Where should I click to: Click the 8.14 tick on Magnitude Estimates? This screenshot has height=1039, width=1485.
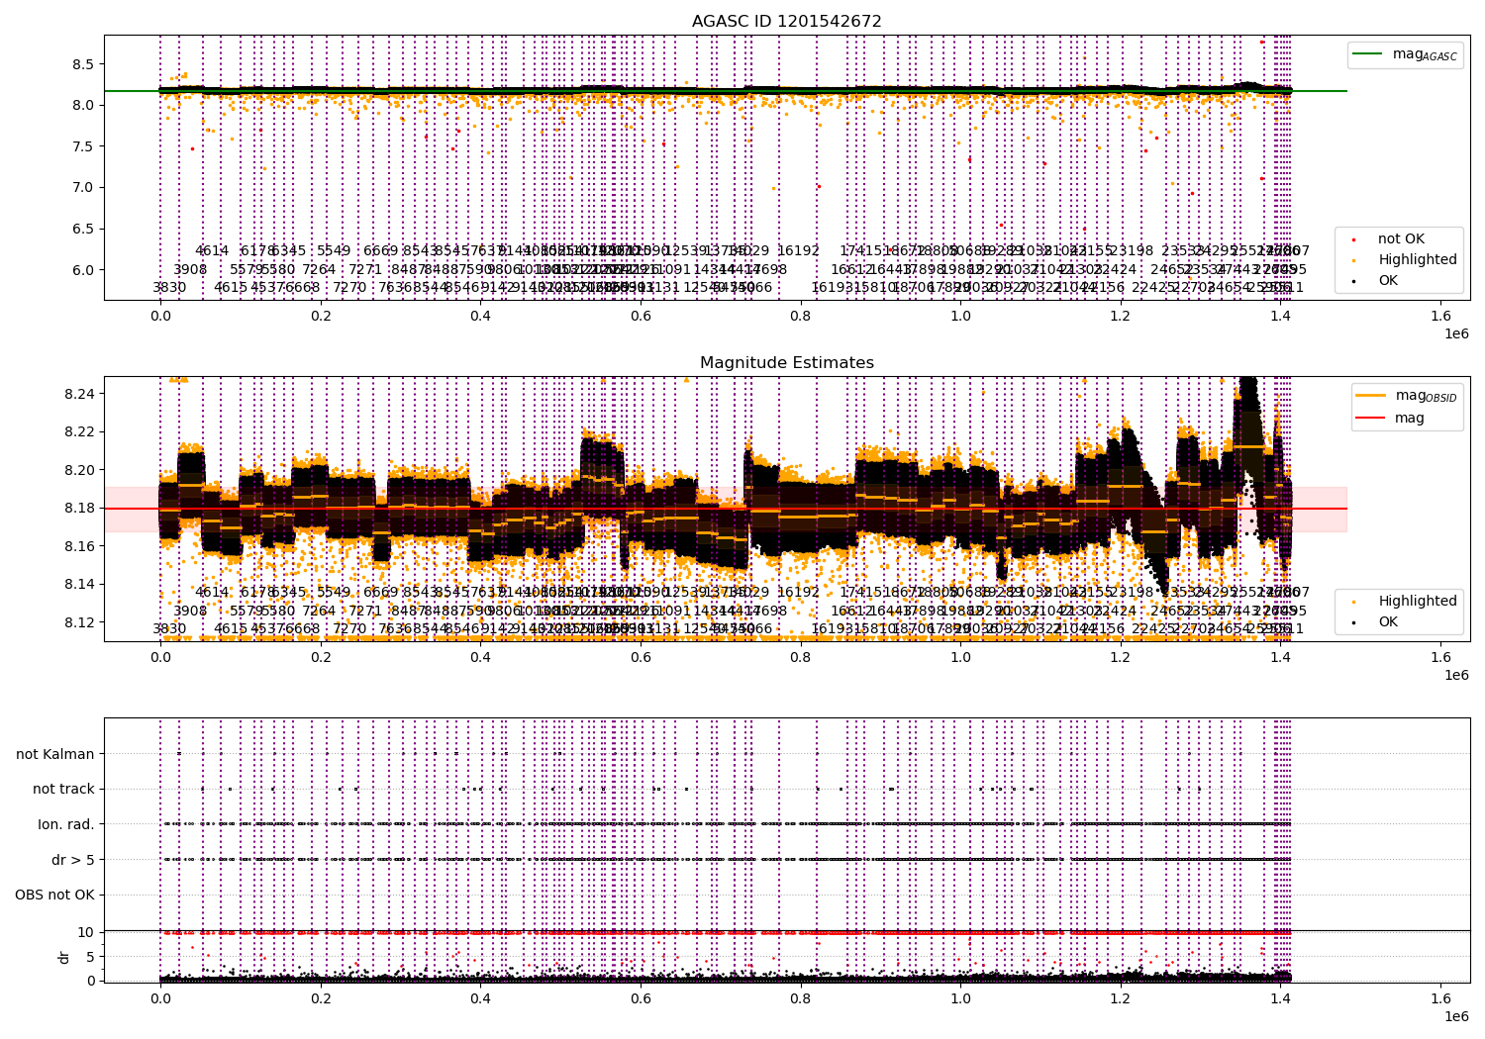point(80,585)
